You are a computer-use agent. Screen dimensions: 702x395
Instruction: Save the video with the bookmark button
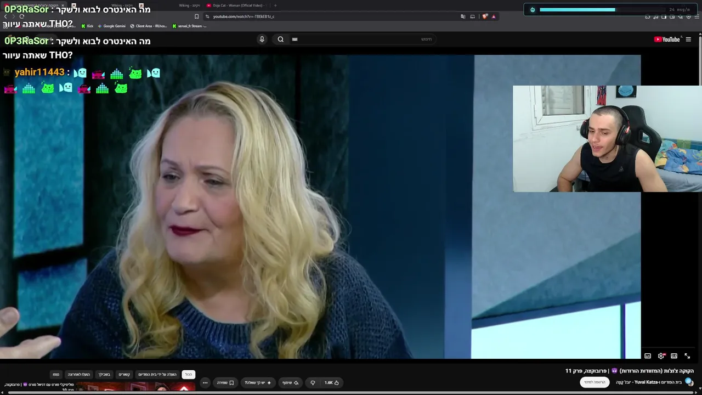pos(225,382)
